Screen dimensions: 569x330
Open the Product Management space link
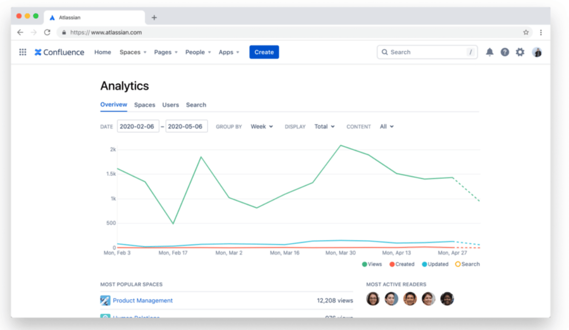pyautogui.click(x=143, y=300)
